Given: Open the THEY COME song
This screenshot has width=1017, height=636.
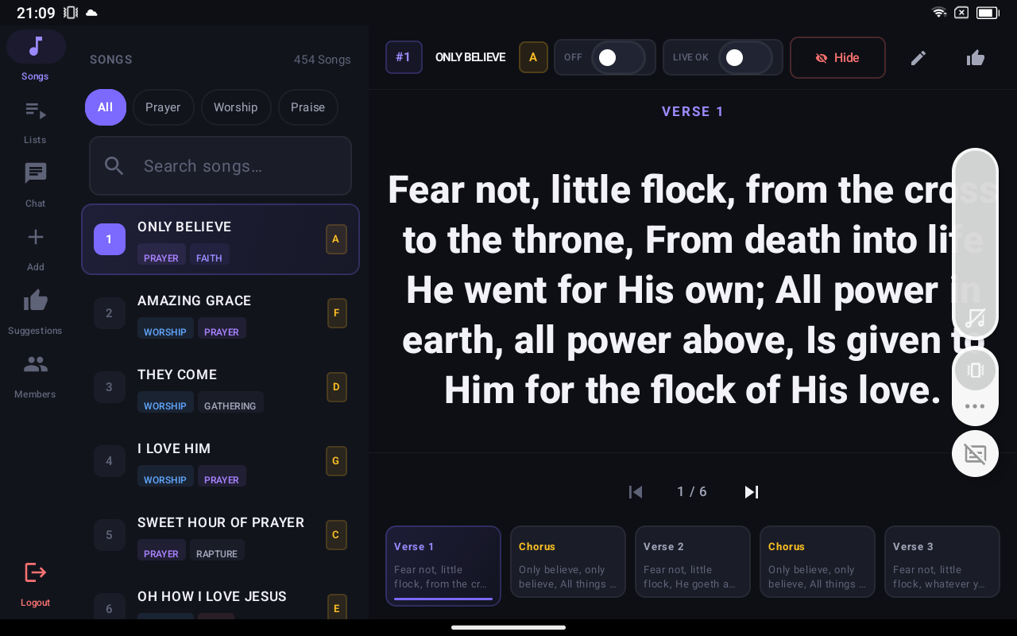Looking at the screenshot, I should (220, 387).
